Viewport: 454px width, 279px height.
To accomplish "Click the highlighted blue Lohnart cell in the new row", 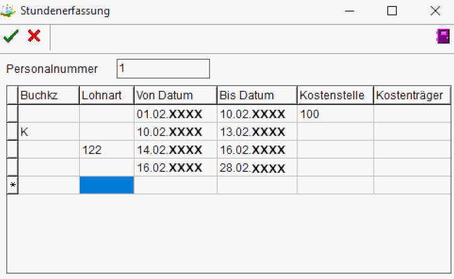I will (106, 185).
